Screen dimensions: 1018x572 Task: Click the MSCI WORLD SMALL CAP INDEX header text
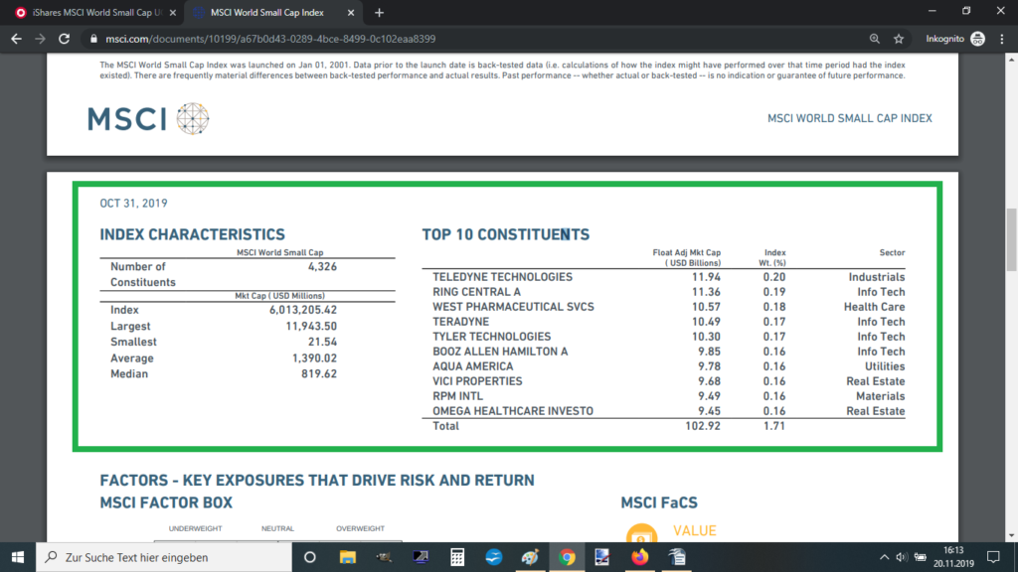coord(849,118)
